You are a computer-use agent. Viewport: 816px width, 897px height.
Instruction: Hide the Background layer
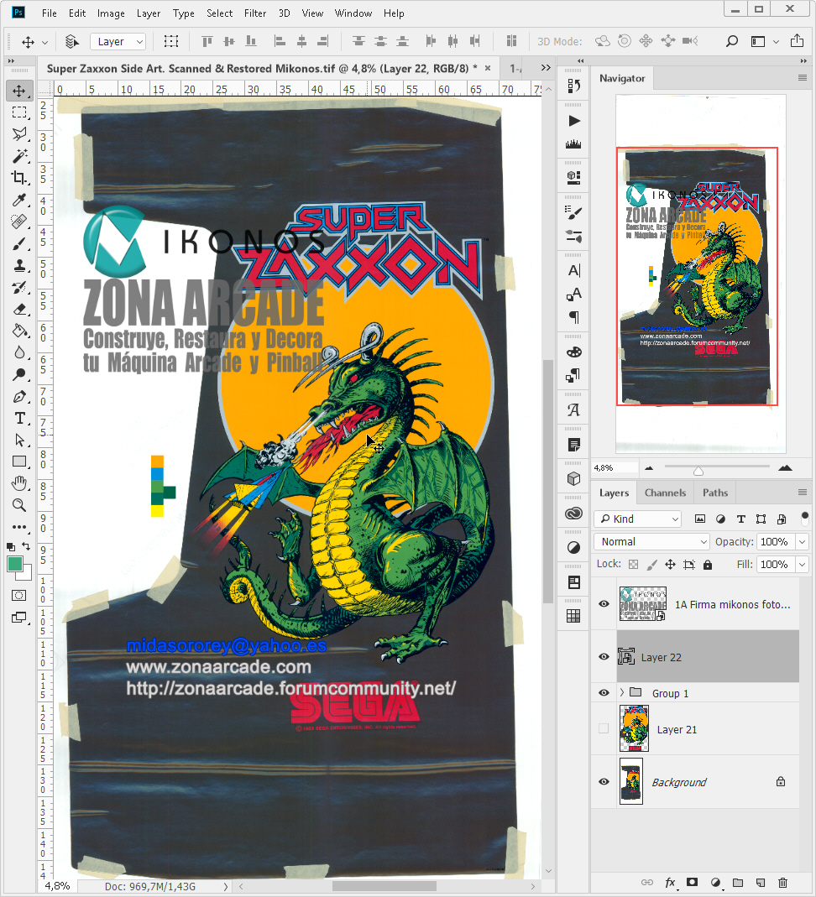click(604, 782)
